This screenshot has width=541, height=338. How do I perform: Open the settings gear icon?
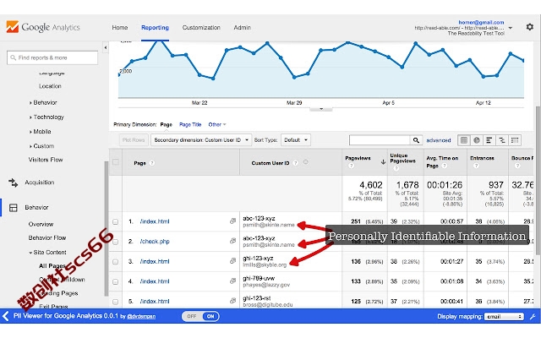(x=530, y=27)
